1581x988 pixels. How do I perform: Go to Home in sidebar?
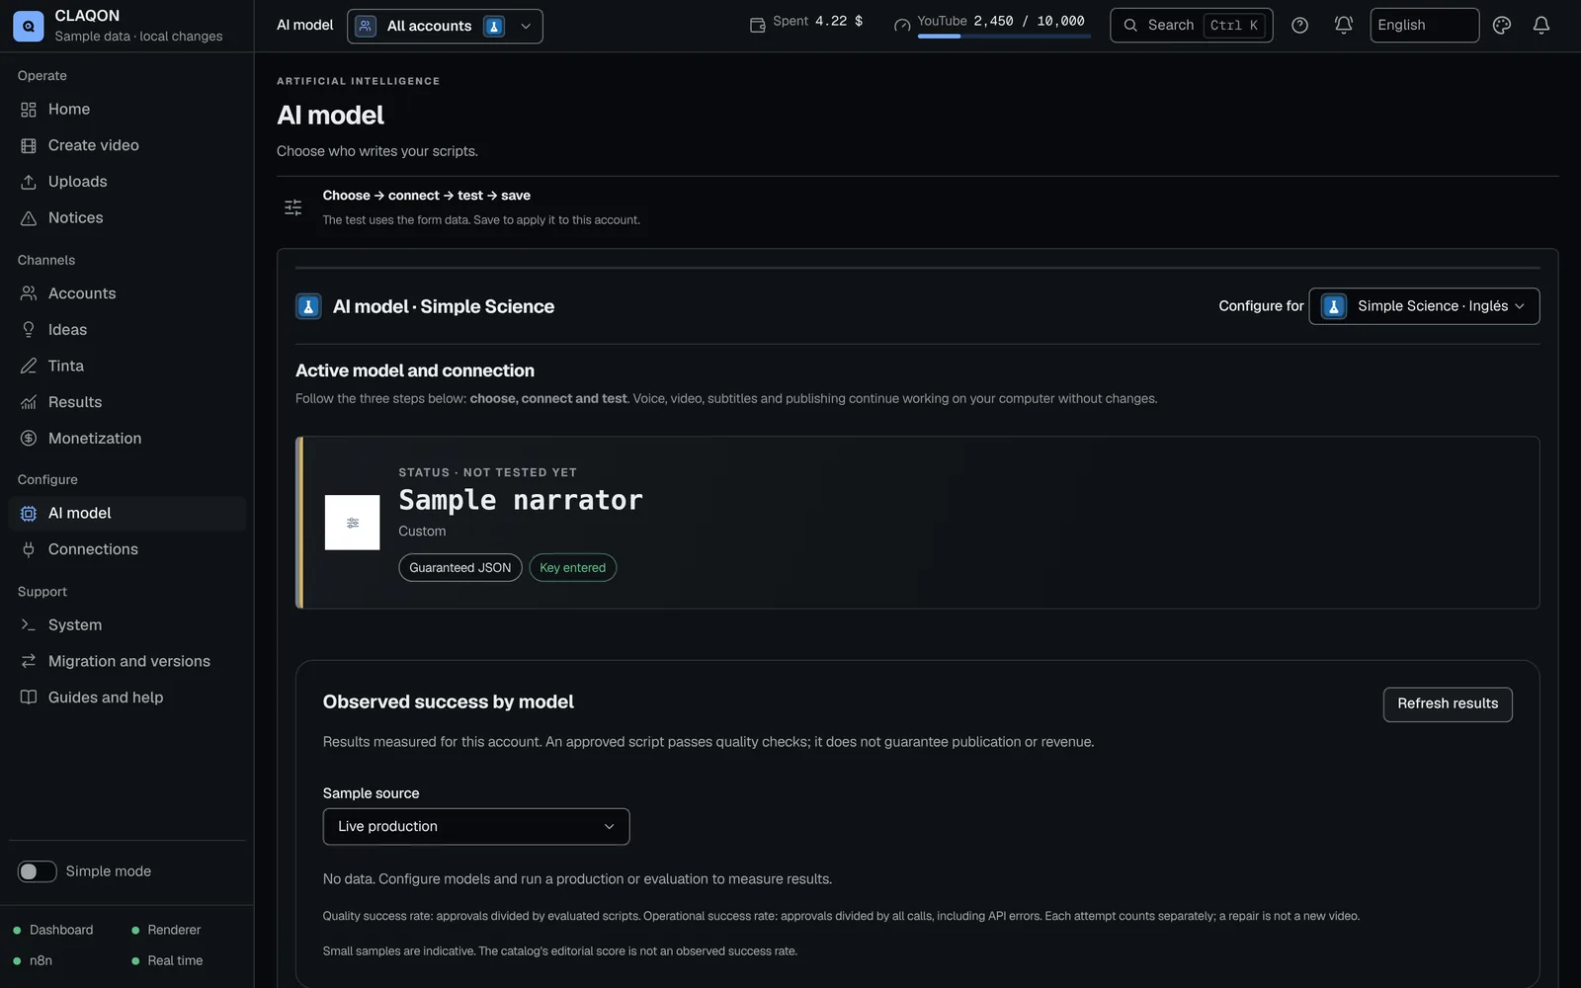[126, 110]
